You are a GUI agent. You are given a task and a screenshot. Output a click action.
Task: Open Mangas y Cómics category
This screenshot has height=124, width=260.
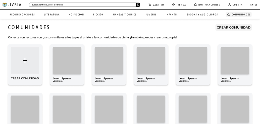[x=125, y=14]
